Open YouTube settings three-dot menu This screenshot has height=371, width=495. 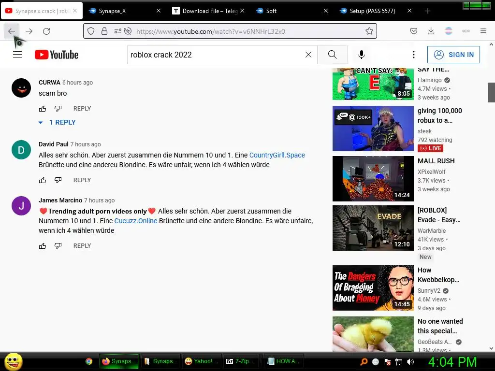[414, 55]
